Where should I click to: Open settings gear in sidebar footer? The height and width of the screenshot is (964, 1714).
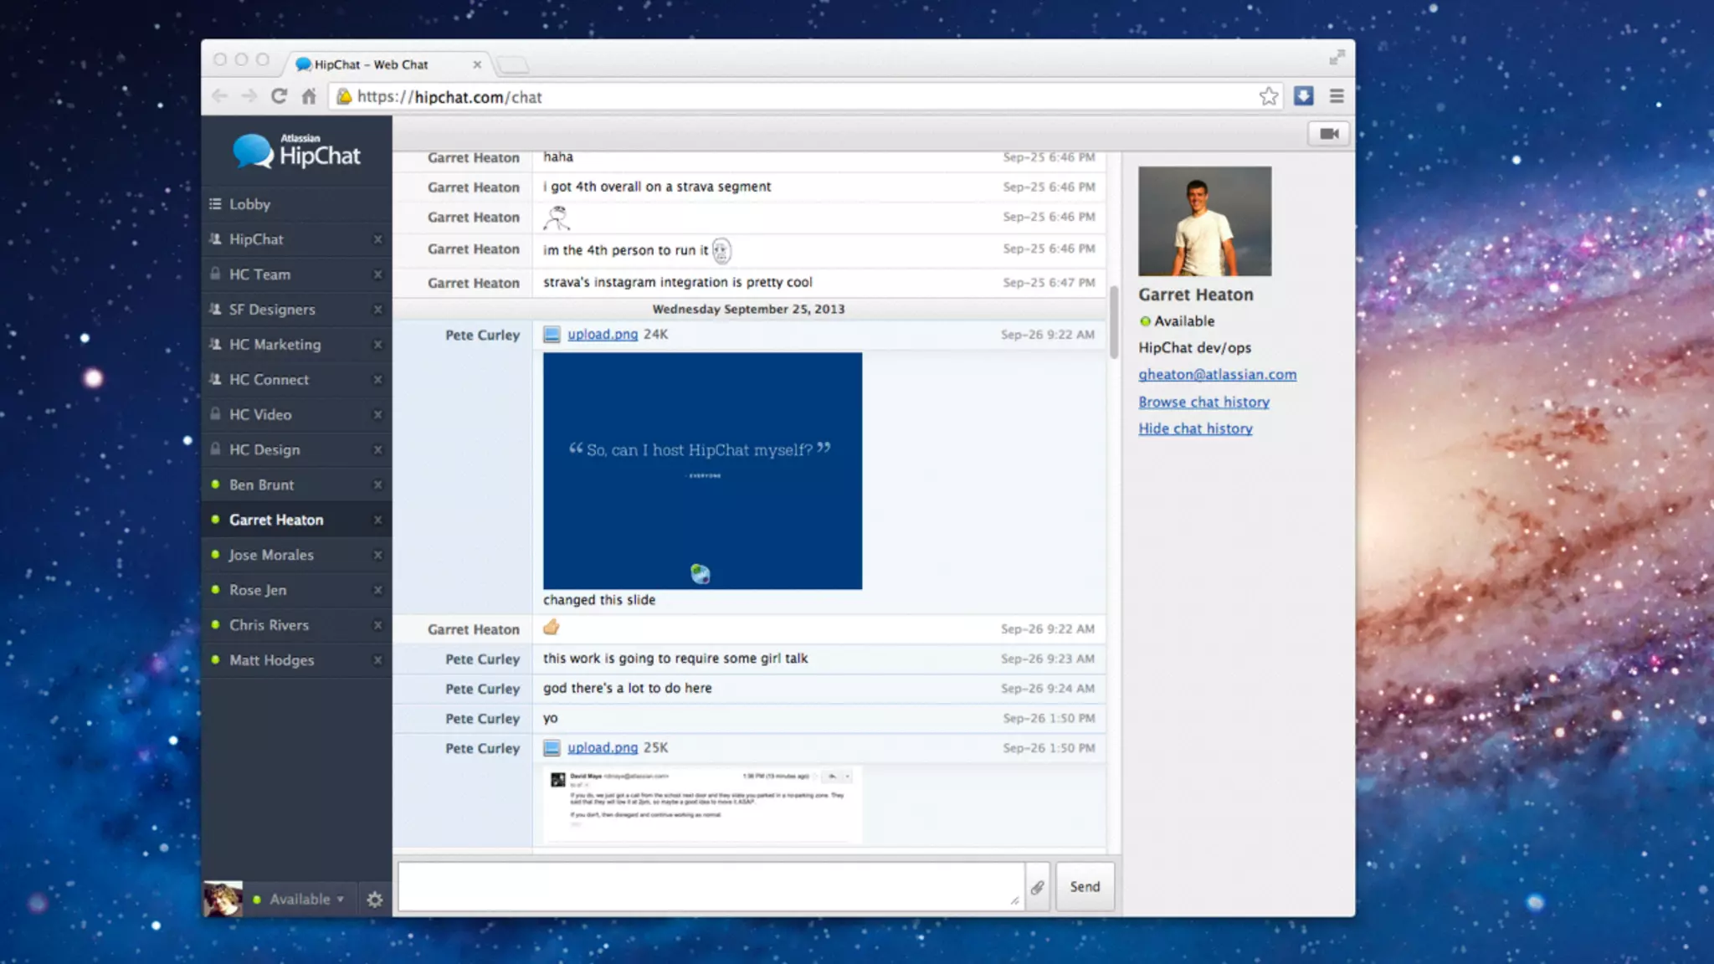point(374,900)
